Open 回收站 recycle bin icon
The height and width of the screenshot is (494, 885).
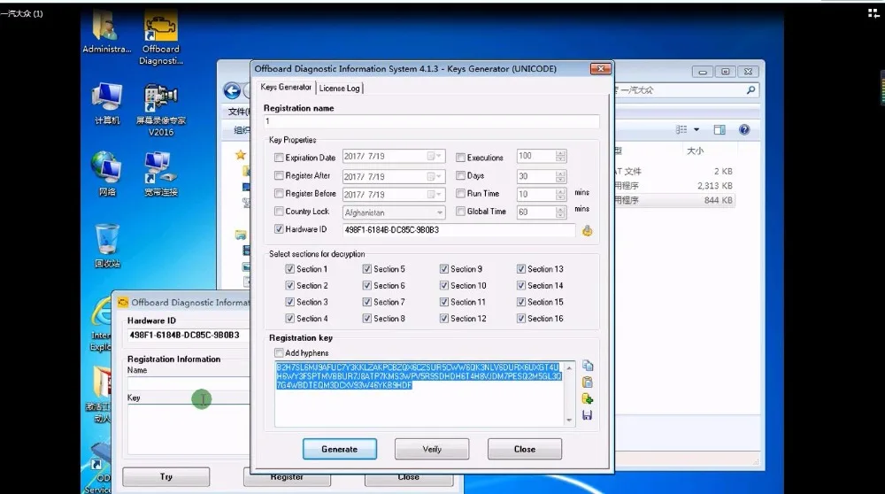coord(107,245)
